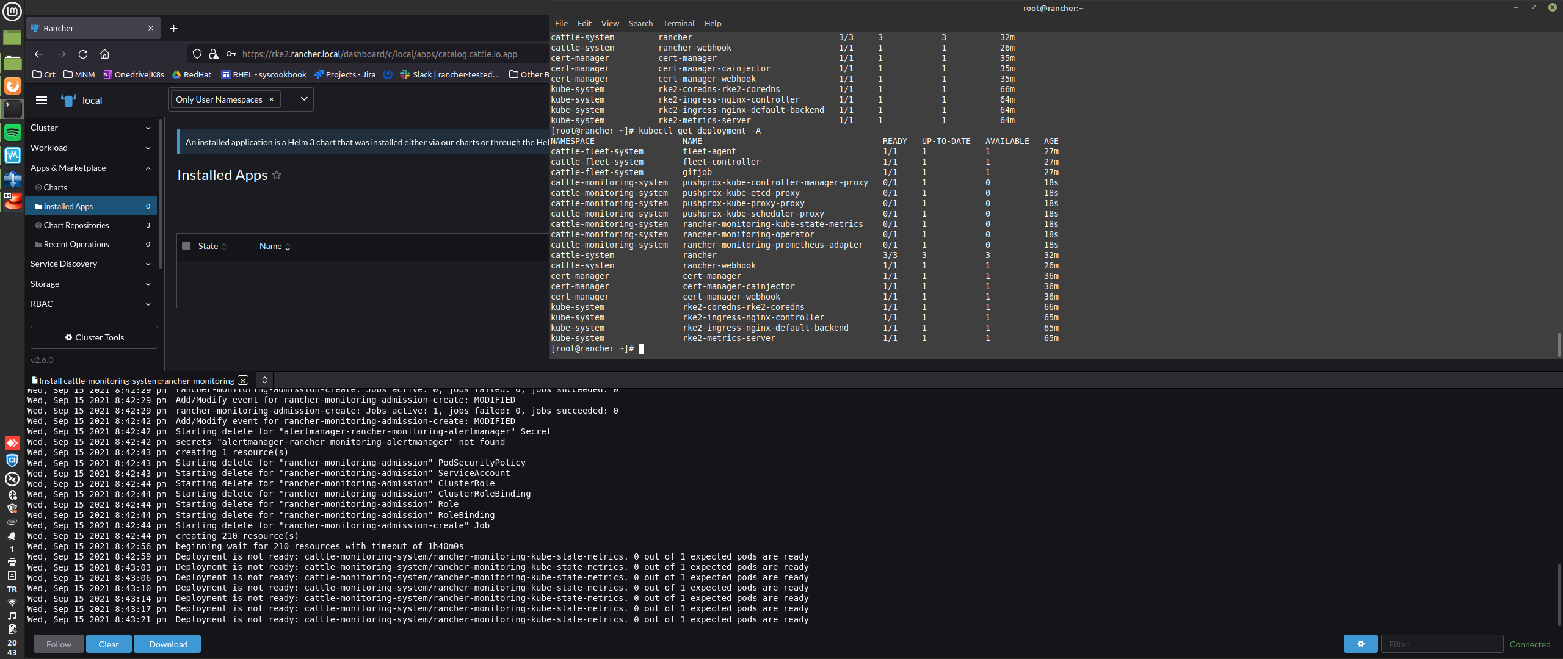Open the notifications bell in the tray

click(x=12, y=536)
